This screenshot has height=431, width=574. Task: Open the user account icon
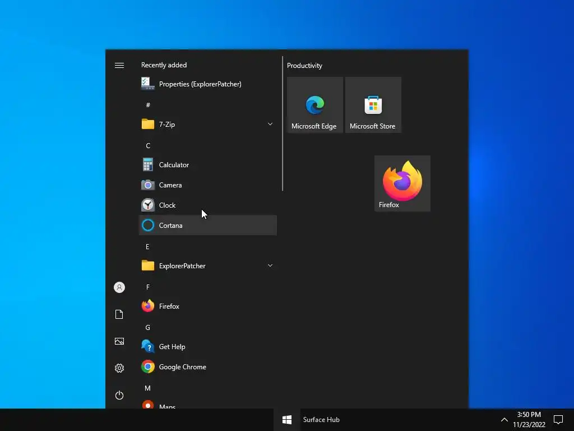tap(119, 287)
